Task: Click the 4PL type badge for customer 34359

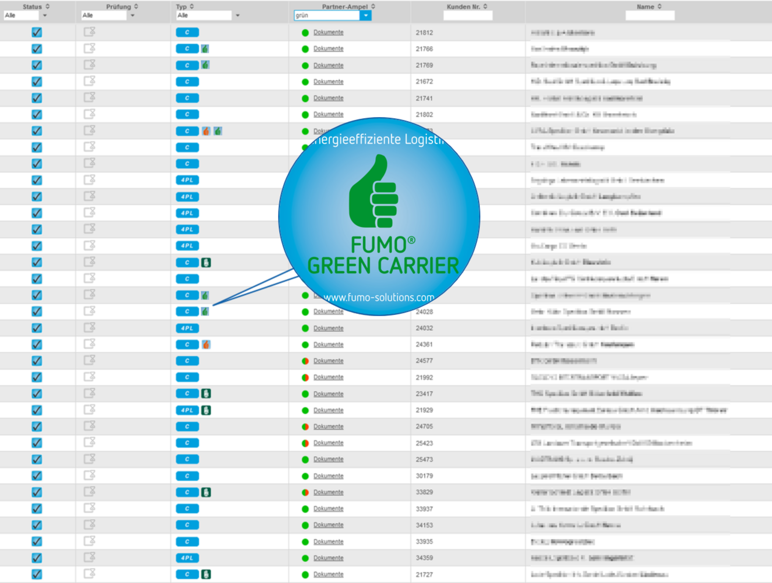Action: pos(187,558)
